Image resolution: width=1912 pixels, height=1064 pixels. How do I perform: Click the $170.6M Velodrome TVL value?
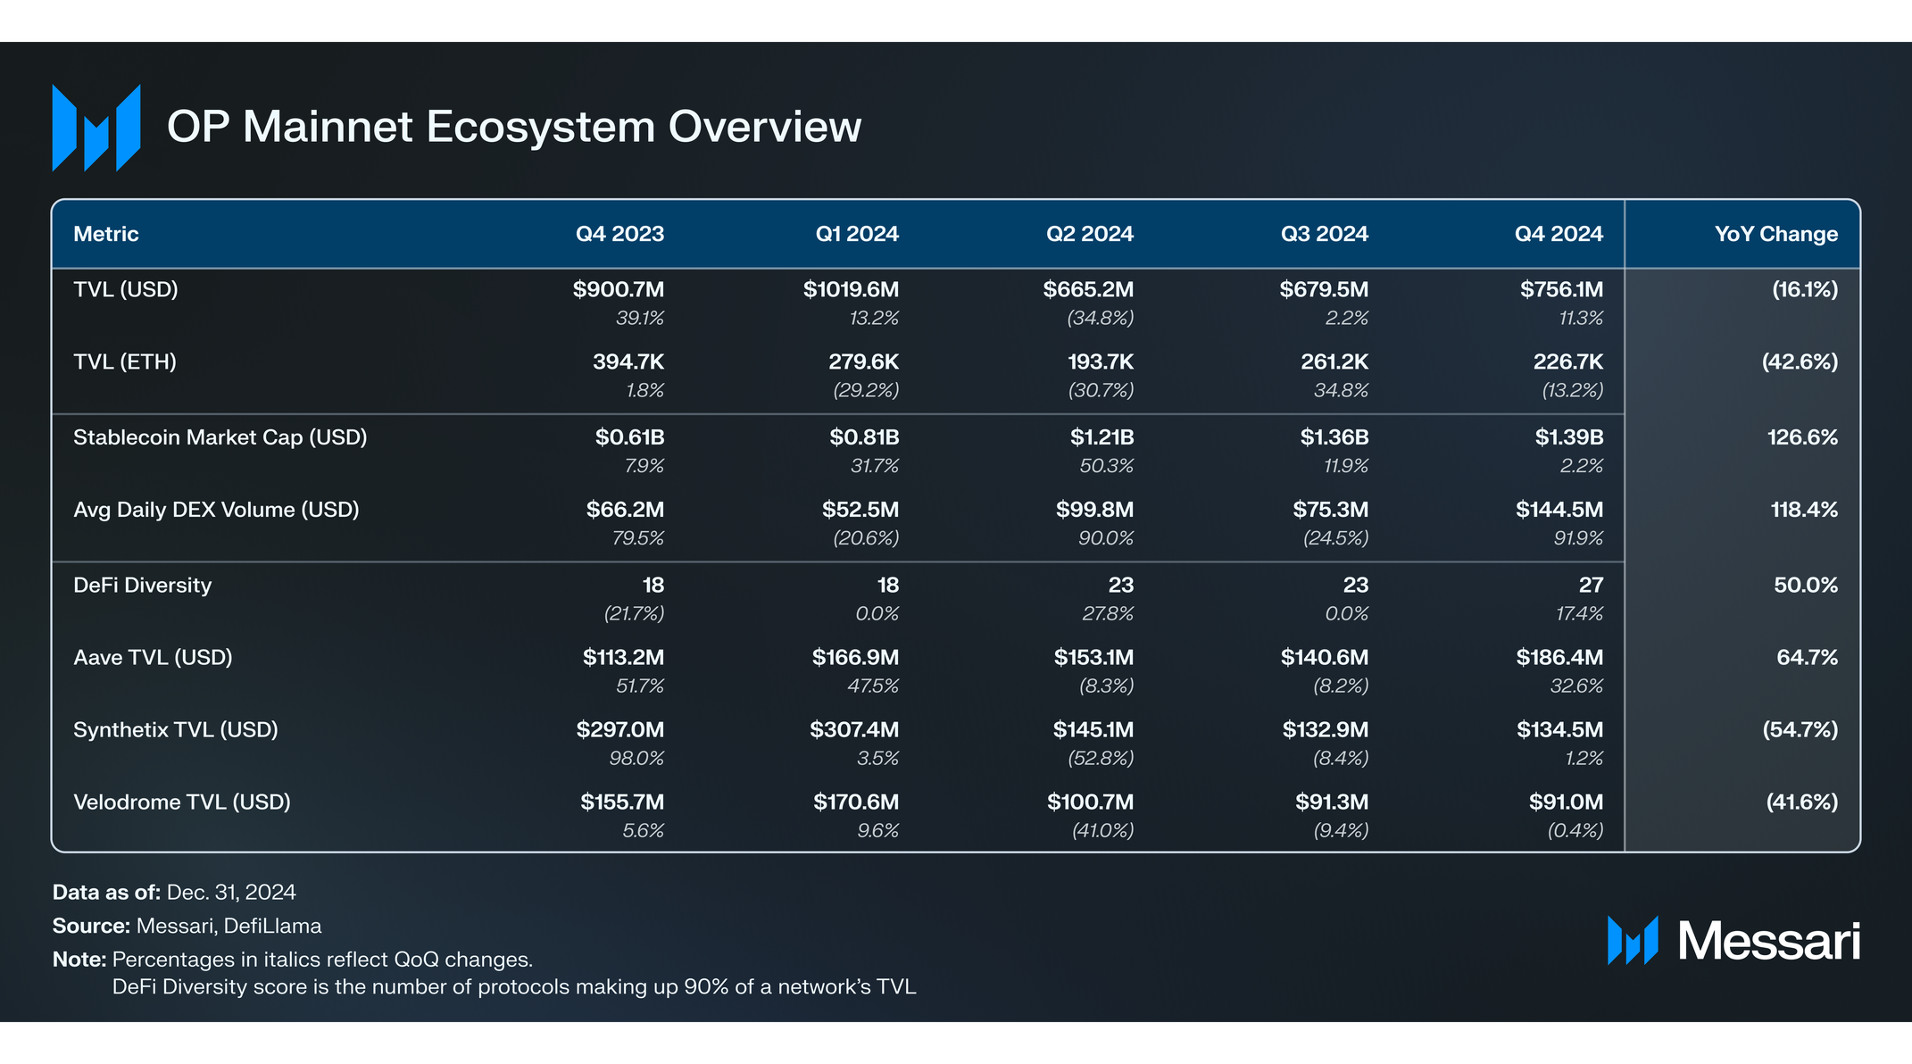coord(856,802)
